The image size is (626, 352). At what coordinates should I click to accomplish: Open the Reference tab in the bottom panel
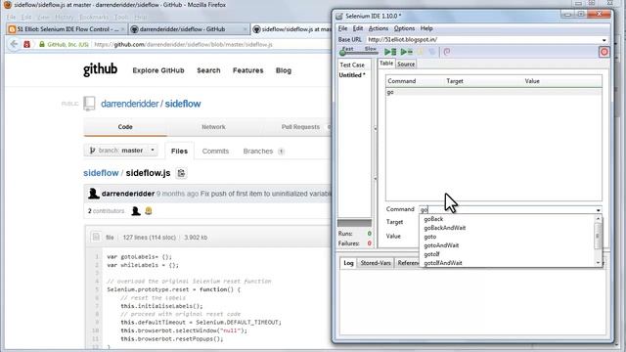pos(408,263)
